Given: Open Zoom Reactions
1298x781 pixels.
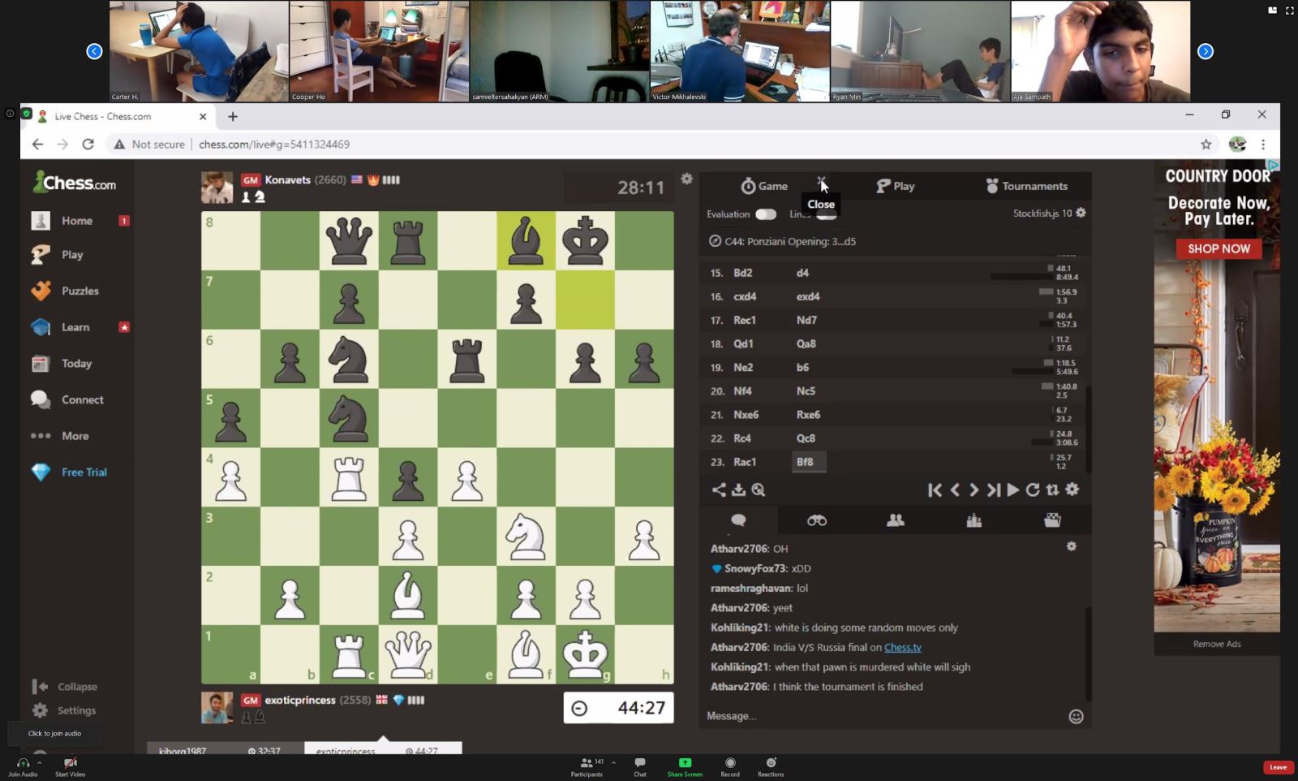Looking at the screenshot, I should click(771, 767).
